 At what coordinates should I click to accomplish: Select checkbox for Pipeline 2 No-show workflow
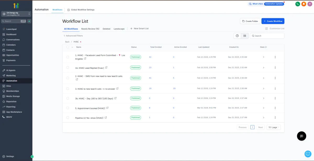[x=68, y=118]
